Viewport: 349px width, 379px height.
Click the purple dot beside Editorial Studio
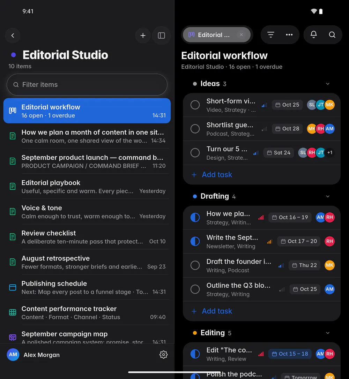coord(14,55)
